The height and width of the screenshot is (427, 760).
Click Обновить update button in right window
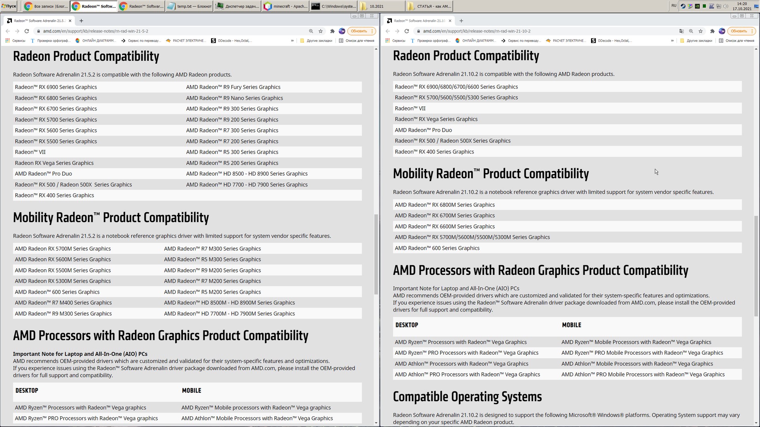739,31
